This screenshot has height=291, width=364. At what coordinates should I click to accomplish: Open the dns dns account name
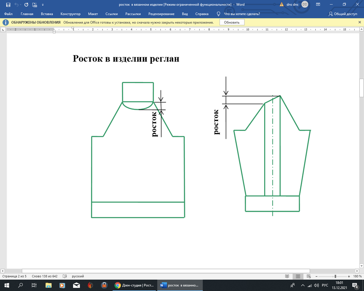tap(292, 5)
